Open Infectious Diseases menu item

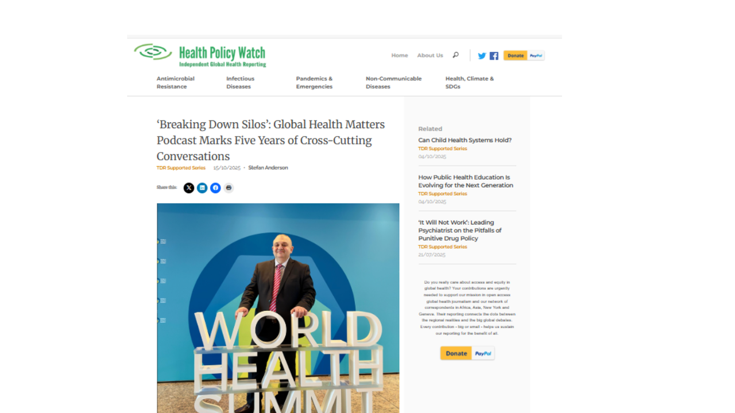tap(240, 83)
